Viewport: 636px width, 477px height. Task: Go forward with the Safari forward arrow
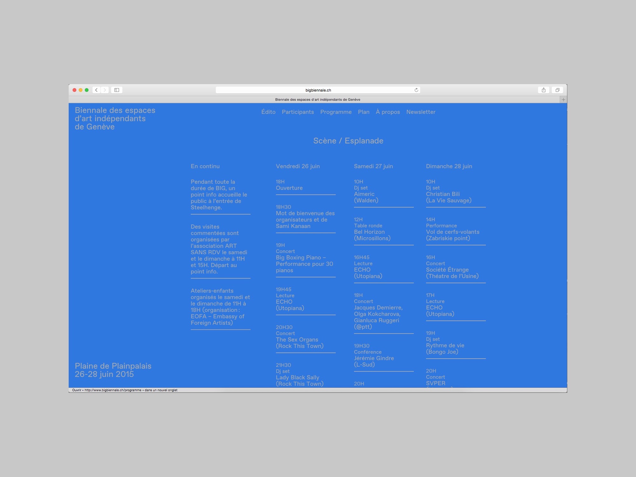(x=105, y=90)
